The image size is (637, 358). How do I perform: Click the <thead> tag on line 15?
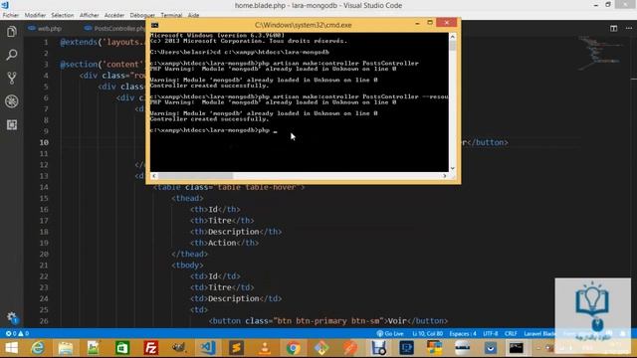pyautogui.click(x=187, y=198)
